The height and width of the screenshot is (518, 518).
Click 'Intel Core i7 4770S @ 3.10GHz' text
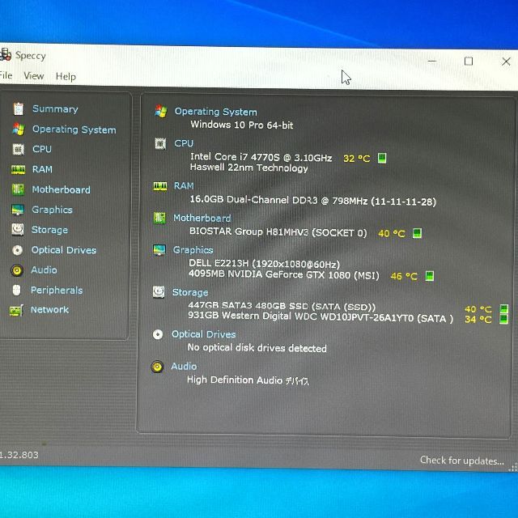(261, 157)
